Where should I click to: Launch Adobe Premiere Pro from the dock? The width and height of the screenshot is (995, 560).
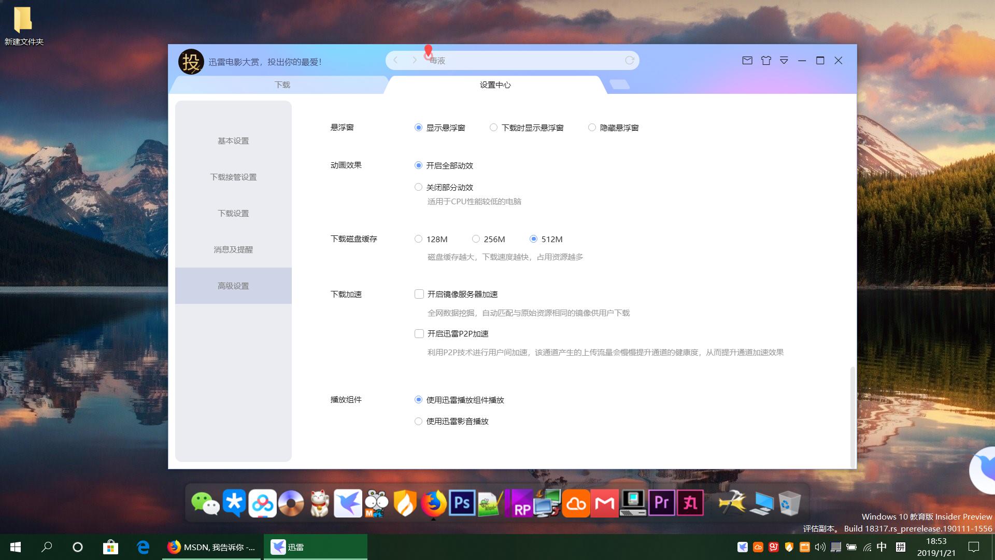[x=662, y=502]
